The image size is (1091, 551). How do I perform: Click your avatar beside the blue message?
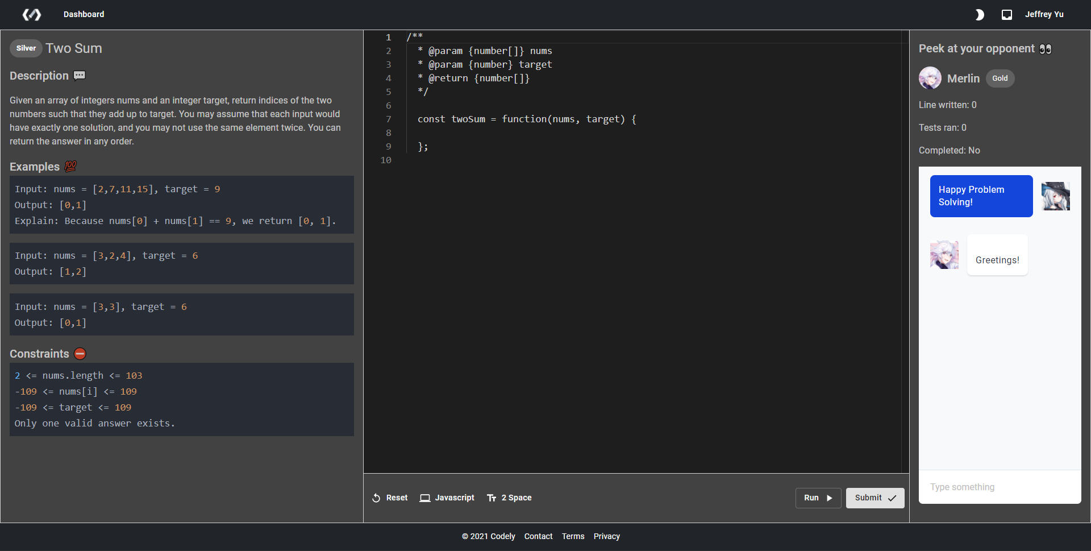(1056, 196)
